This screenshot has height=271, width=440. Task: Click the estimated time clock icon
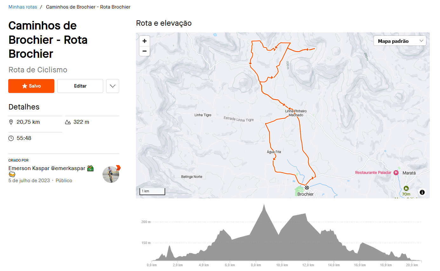click(11, 138)
